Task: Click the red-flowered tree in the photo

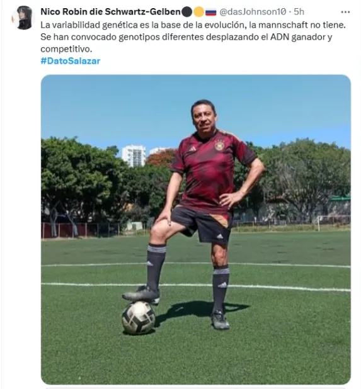Action: click(161, 157)
